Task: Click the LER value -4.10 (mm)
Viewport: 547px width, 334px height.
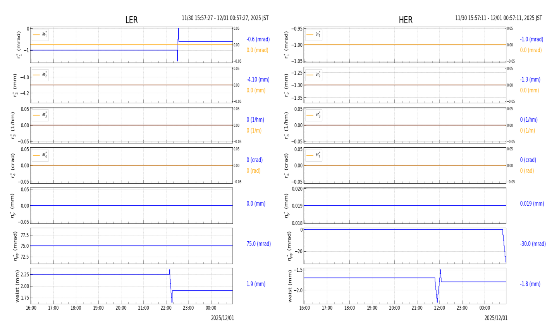Action: [x=258, y=80]
